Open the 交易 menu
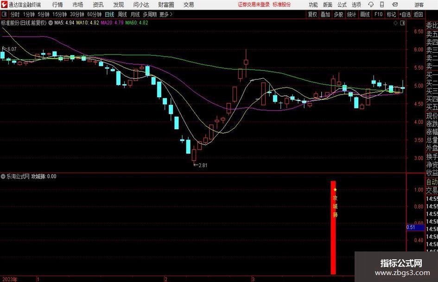Screen dimensions: 438x282 coord(189,5)
